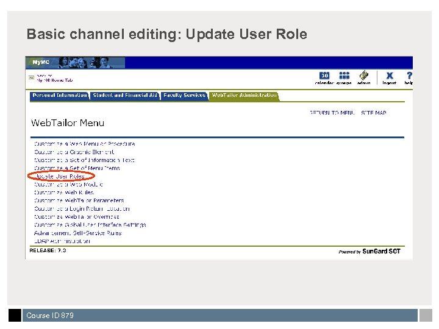Viewport: 439px width, 329px height.
Task: Open Customize Global User Interface Settings
Action: pos(90,225)
